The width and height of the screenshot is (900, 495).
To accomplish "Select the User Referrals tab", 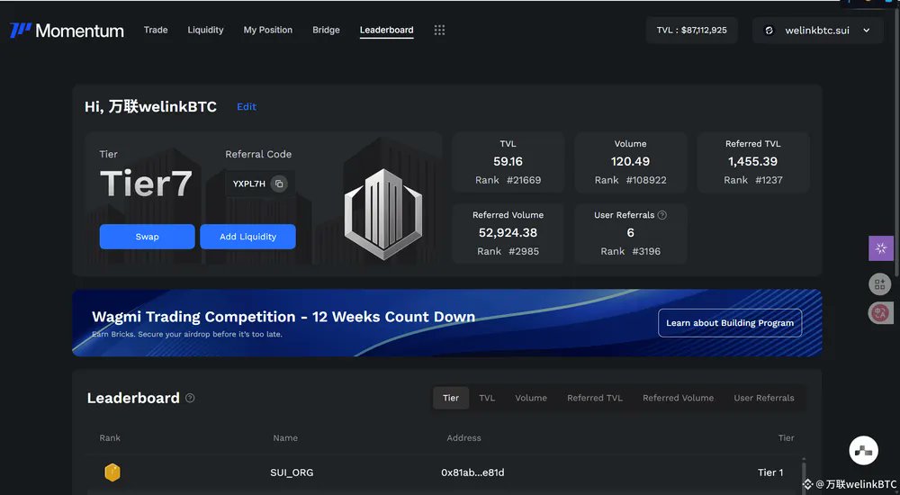I will pos(764,398).
